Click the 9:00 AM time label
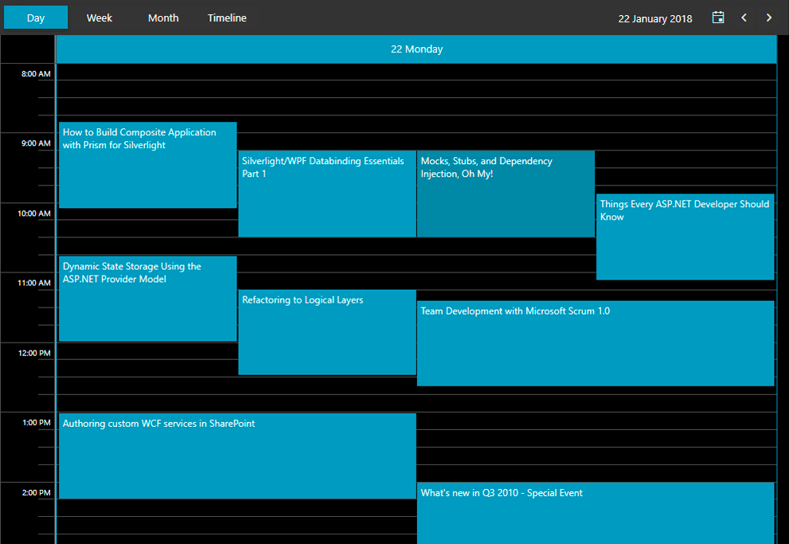Screen dimensions: 789x544 coord(36,143)
